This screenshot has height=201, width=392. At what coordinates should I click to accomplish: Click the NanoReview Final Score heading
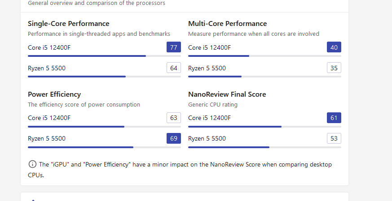click(227, 94)
